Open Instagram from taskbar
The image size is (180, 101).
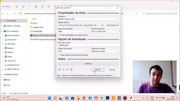click(x=96, y=98)
